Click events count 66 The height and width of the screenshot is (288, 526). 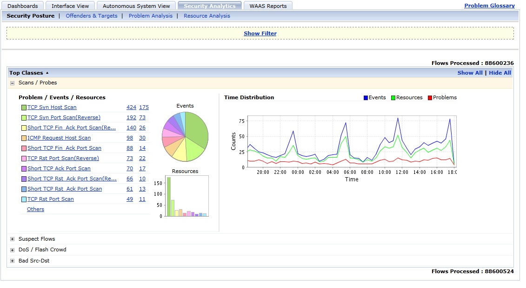129,179
